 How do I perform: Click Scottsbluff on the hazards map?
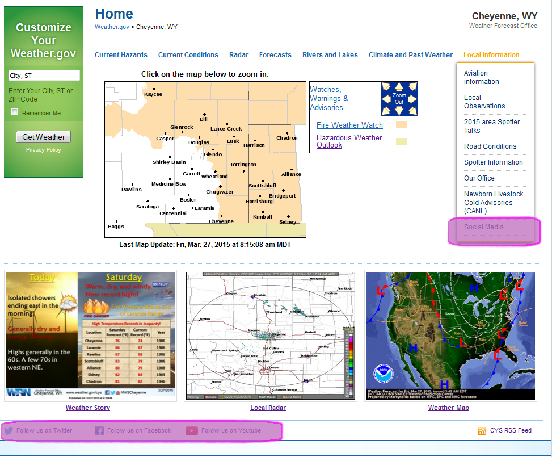pos(262,185)
